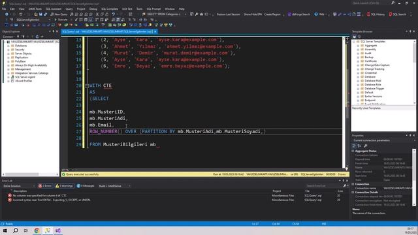The width and height of the screenshot is (418, 235).
Task: Open Chrome from the taskbar
Action: (37, 230)
